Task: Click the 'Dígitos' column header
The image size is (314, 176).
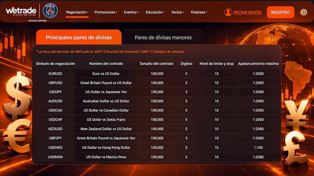Action: click(186, 64)
